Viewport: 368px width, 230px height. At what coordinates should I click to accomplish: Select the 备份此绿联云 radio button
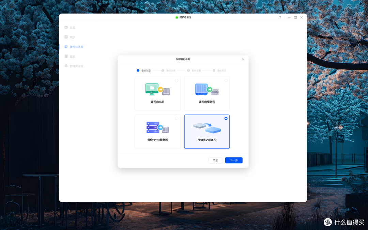click(x=226, y=80)
